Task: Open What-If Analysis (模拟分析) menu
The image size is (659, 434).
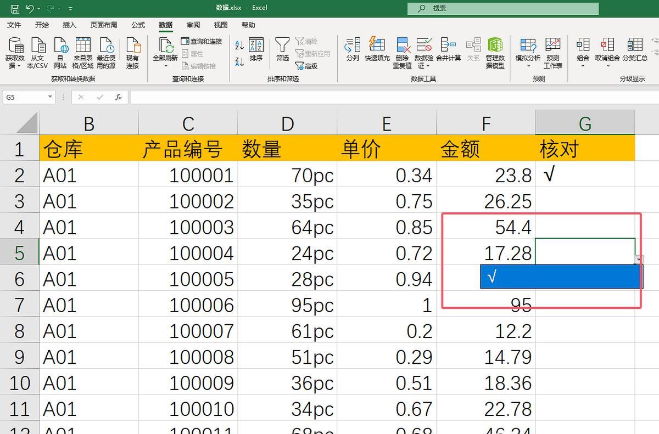Action: (x=528, y=53)
